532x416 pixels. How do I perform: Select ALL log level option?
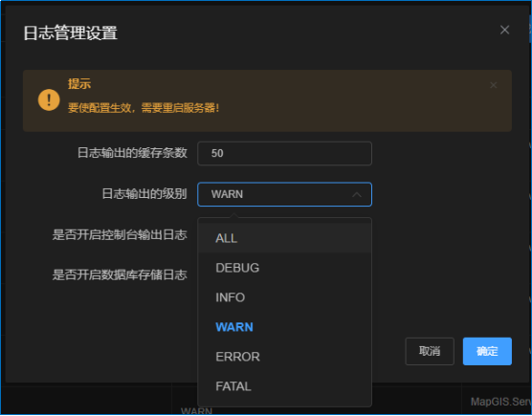click(x=284, y=238)
